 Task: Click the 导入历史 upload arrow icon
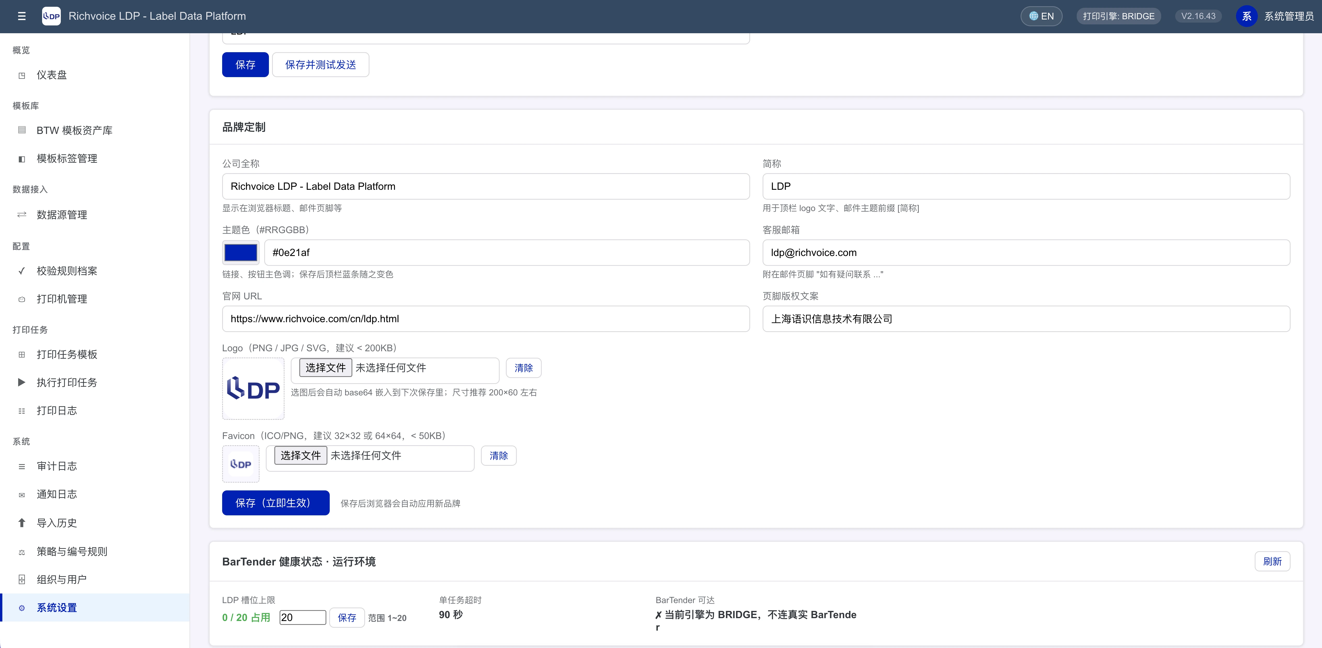22,523
